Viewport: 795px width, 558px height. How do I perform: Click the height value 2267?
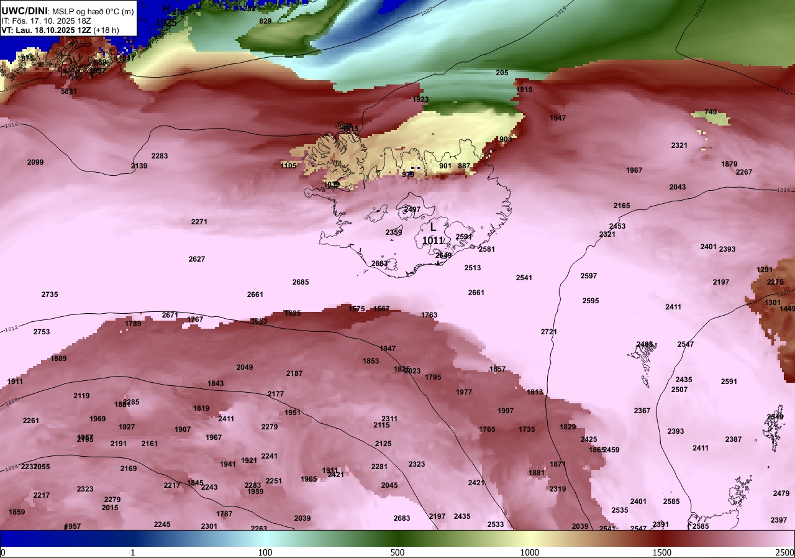[744, 172]
